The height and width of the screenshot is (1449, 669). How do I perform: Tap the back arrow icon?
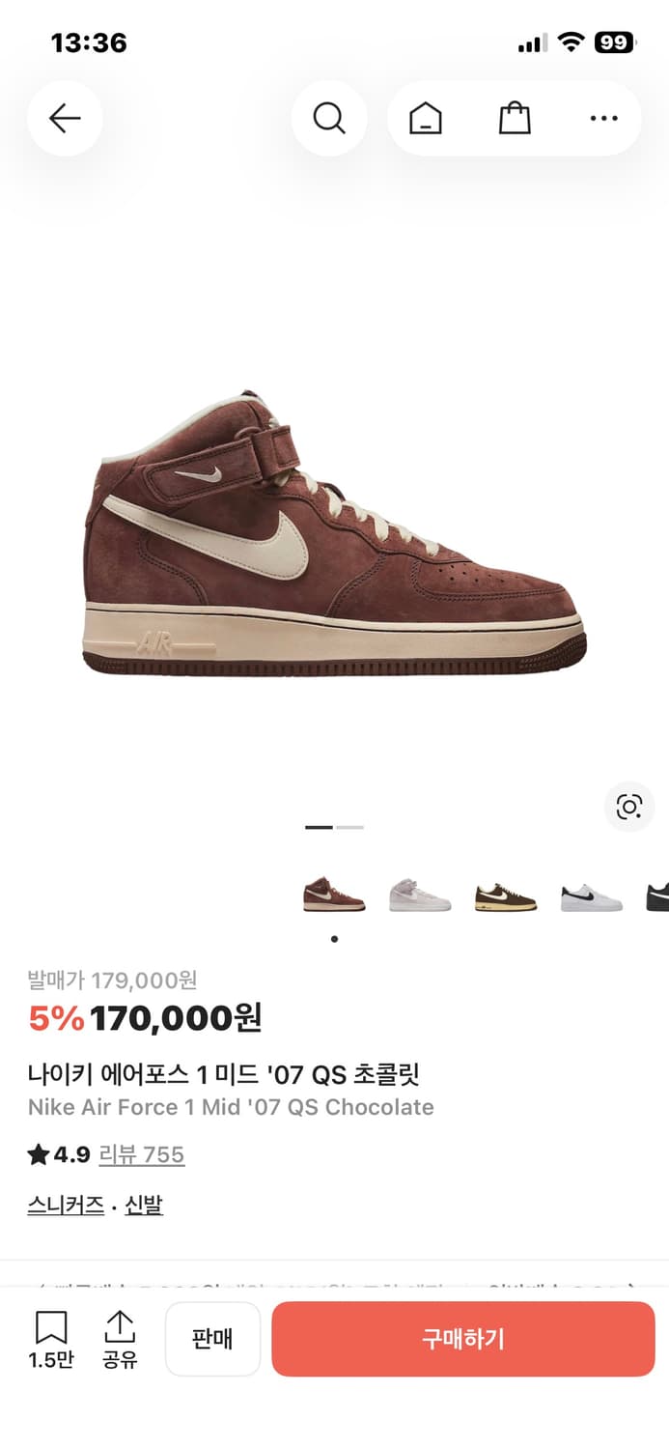(x=65, y=119)
